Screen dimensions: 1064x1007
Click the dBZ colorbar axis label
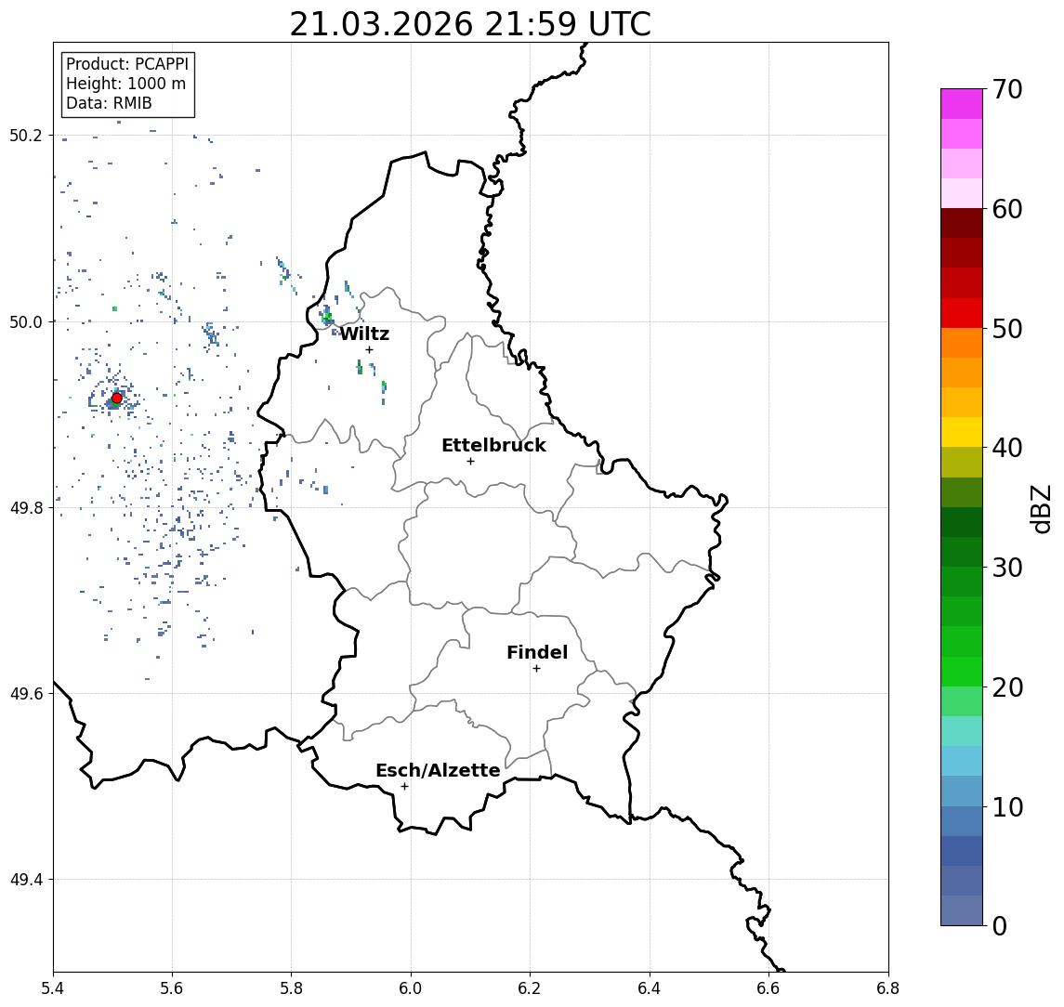[x=1041, y=509]
